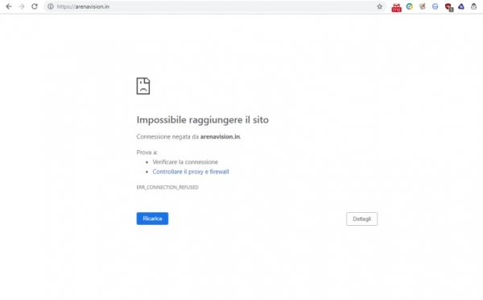
Task: Open the gray rounded extension icon at toolbar end
Action: point(474,6)
